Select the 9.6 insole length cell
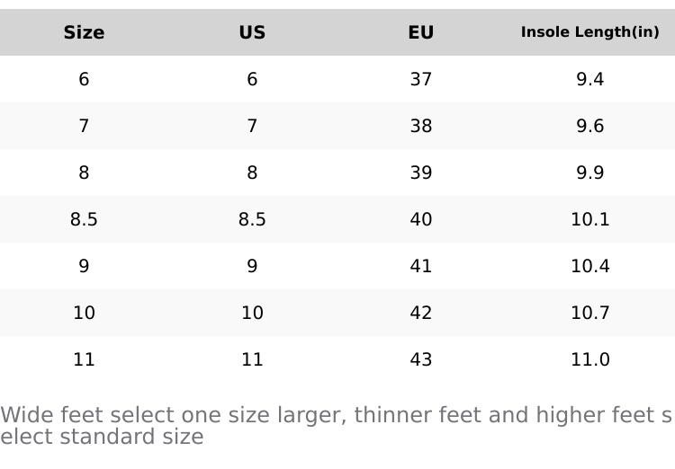Image resolution: width=675 pixels, height=469 pixels. tap(589, 126)
